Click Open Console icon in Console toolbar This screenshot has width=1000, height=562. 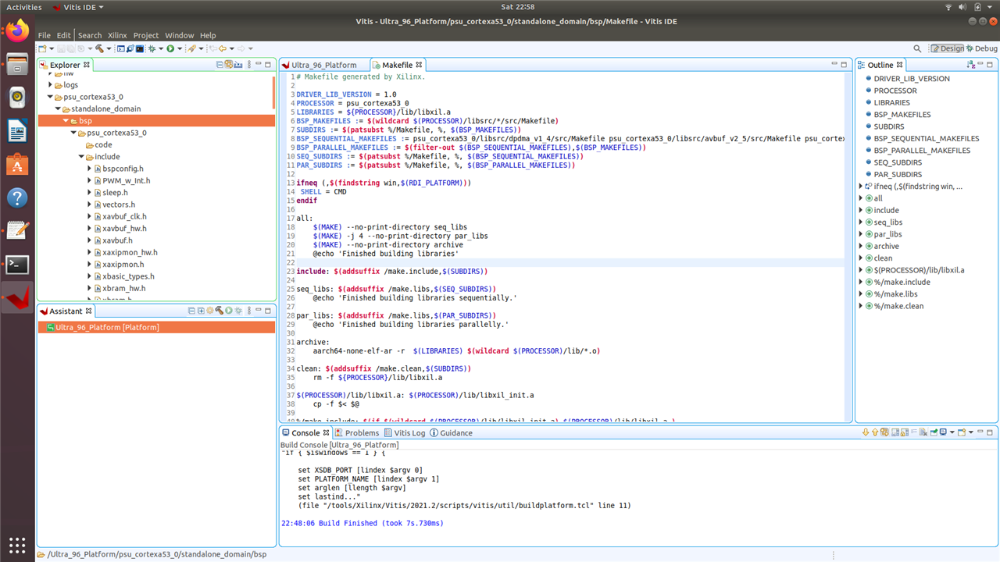(962, 432)
